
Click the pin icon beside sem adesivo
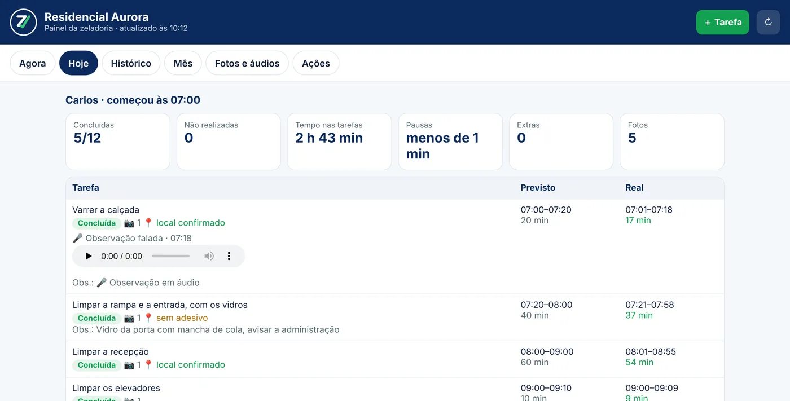click(x=148, y=318)
